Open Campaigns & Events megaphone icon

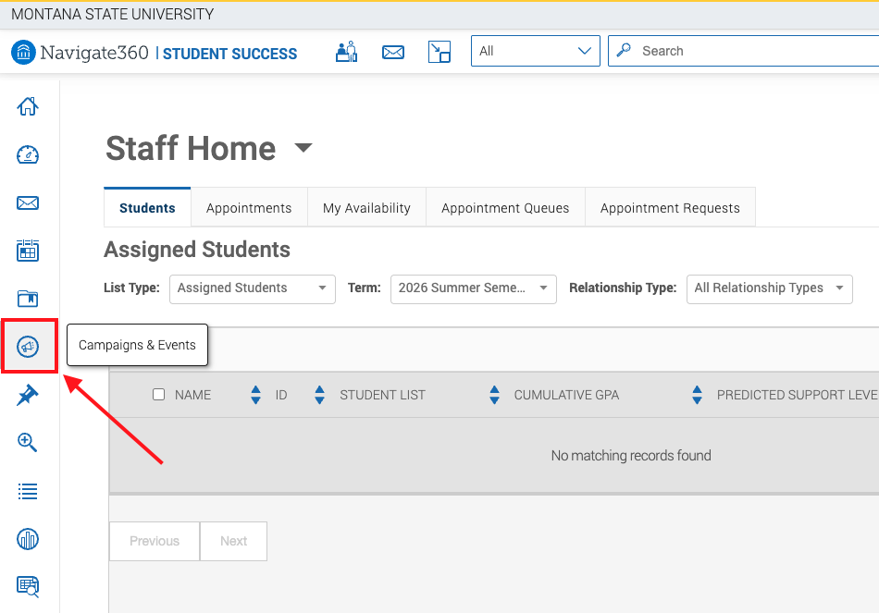tap(28, 347)
